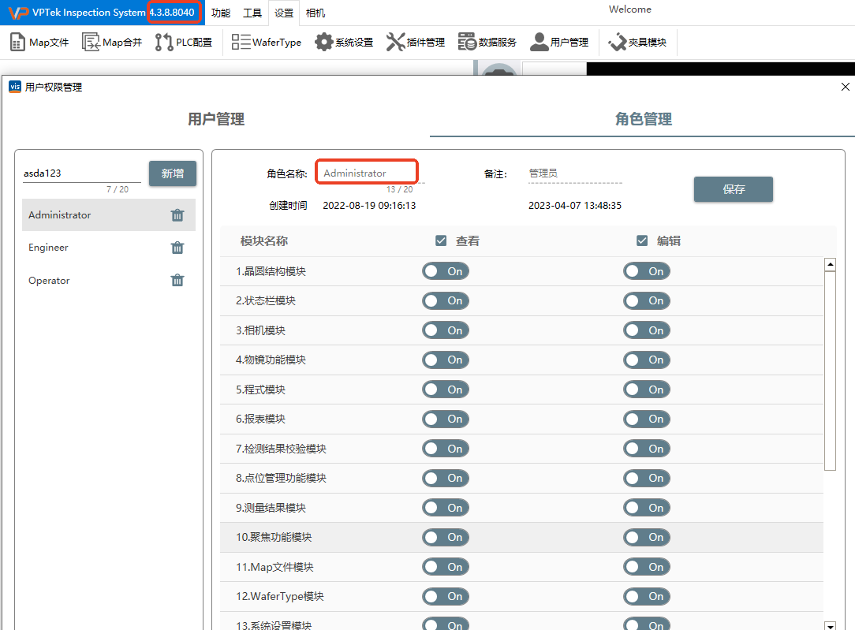855x630 pixels.
Task: Toggle 编辑 switch for 11.Map文件模块
Action: pos(647,567)
